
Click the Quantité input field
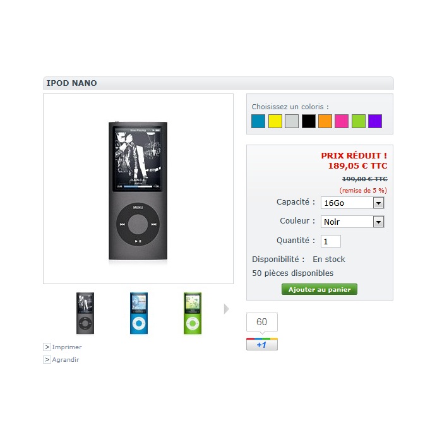(x=331, y=241)
